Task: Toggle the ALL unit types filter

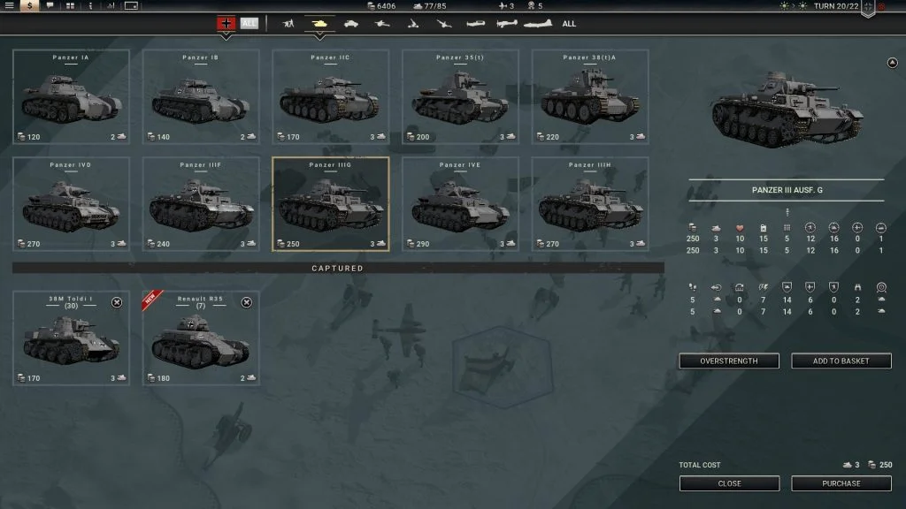Action: click(x=567, y=24)
